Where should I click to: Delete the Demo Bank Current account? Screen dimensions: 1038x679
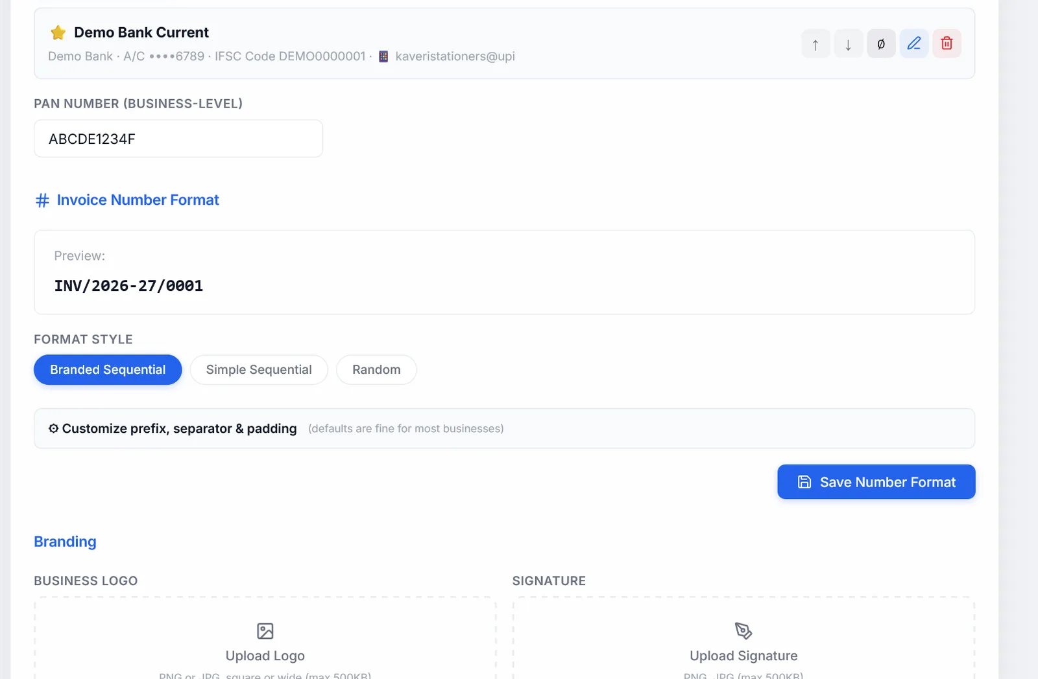pyautogui.click(x=947, y=44)
